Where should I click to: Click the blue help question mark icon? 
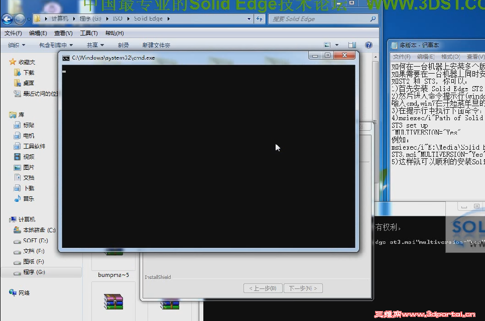click(369, 45)
